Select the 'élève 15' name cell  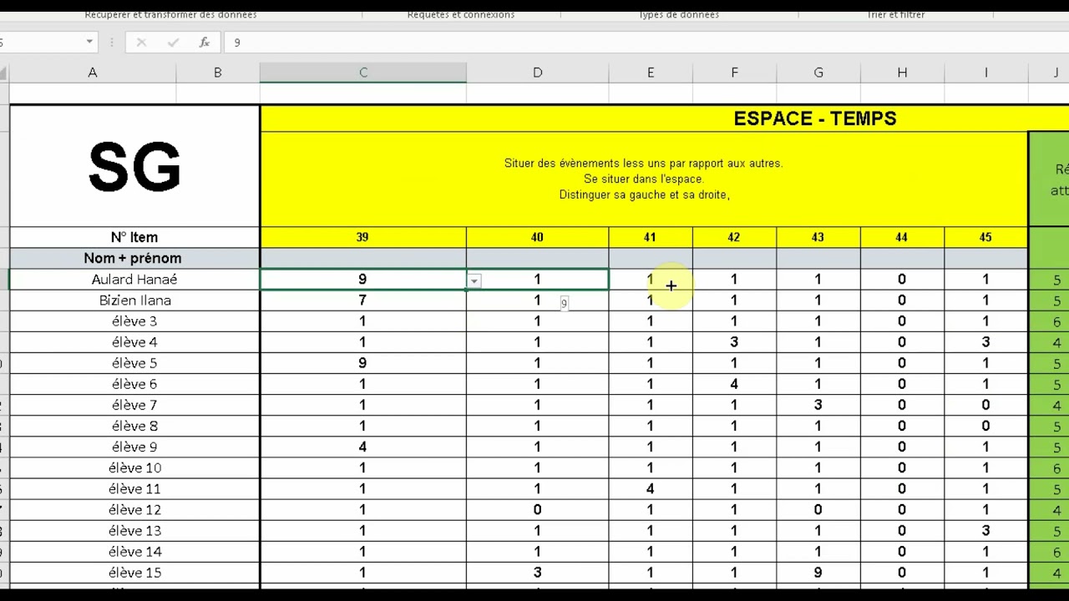coord(134,573)
